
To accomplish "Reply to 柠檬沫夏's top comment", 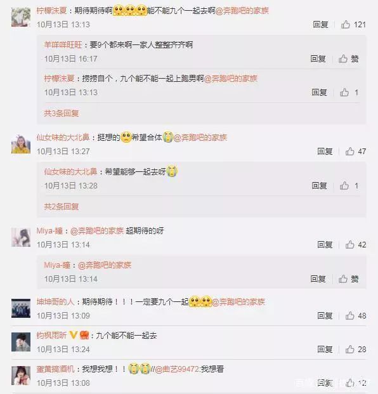I will (320, 25).
